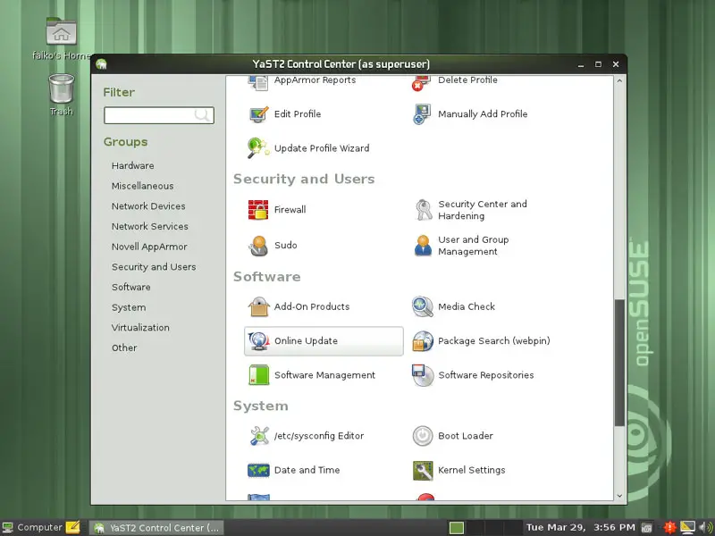Open the Computer menu in the taskbar
Viewport: 715px width, 536px height.
click(x=33, y=527)
